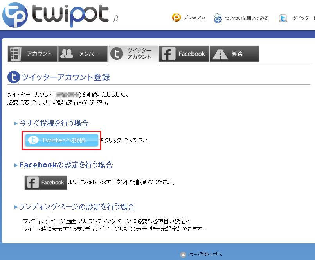Click the twipot wordmark text
The height and width of the screenshot is (260, 315).
70,15
